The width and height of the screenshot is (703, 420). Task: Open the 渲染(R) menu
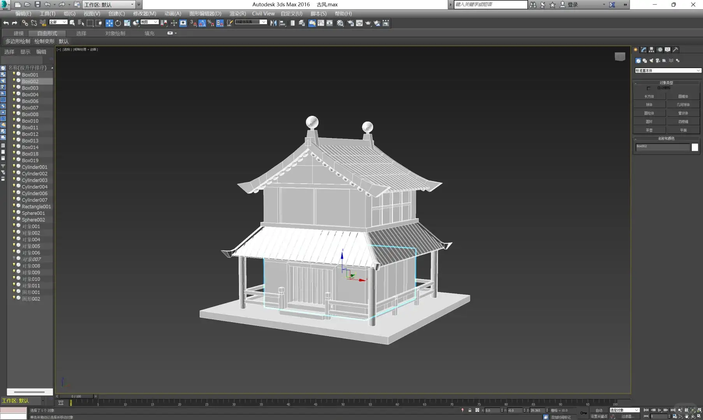(237, 14)
